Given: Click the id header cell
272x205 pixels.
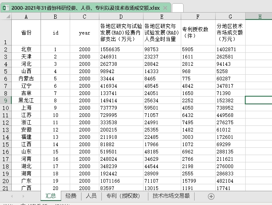Looking at the screenshot, I should pos(56,32).
